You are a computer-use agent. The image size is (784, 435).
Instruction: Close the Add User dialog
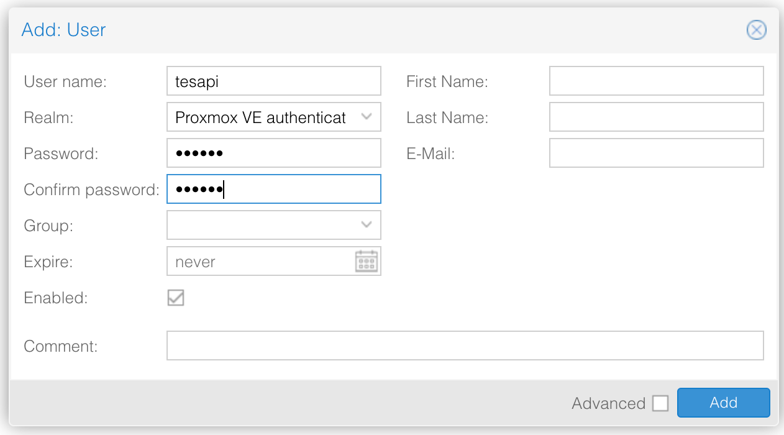[756, 30]
